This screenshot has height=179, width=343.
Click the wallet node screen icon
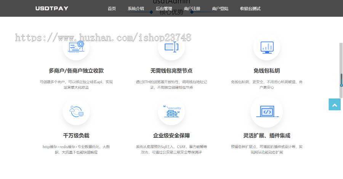[171, 47]
